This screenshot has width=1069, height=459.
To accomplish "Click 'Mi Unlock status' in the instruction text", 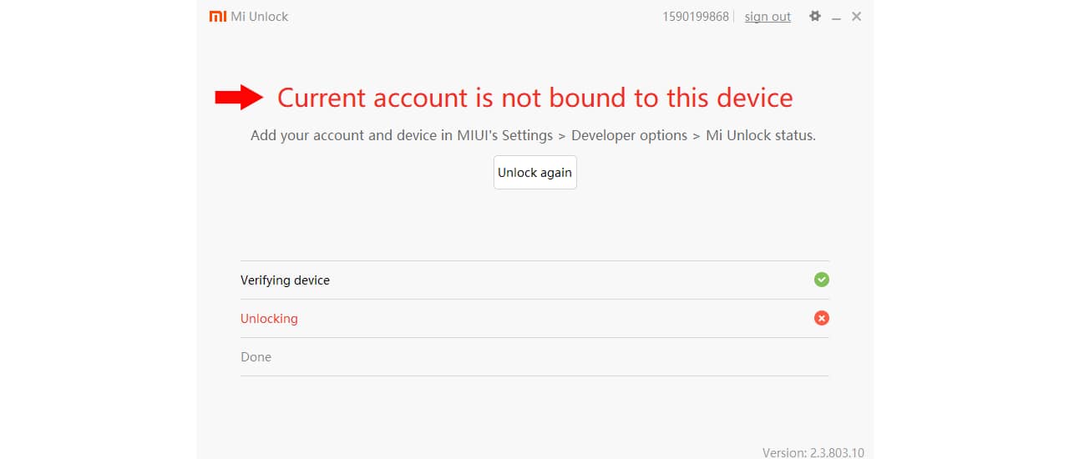I will point(759,135).
